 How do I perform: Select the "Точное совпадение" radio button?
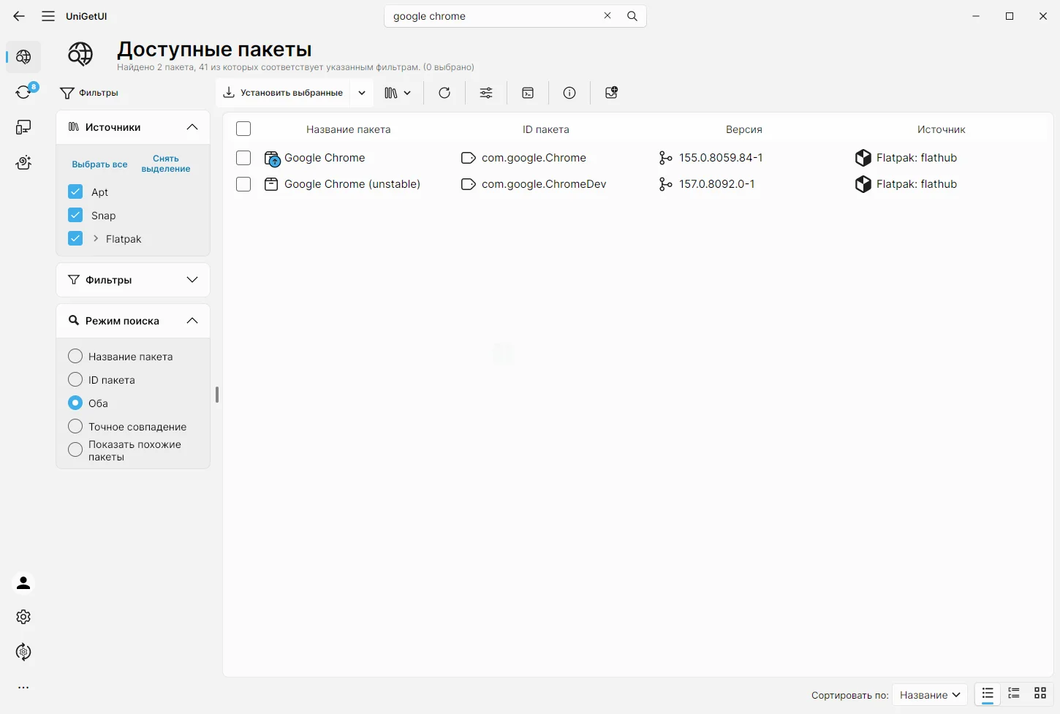[75, 426]
